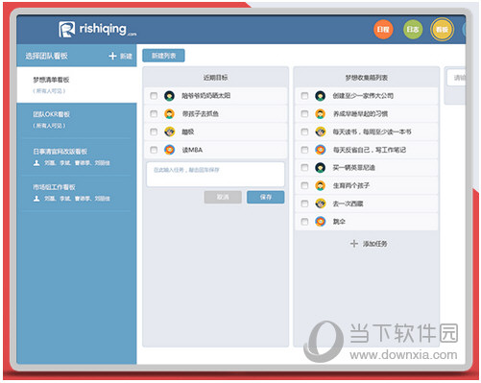Select the 梦想清单看板 board
This screenshot has width=481, height=383.
click(77, 84)
